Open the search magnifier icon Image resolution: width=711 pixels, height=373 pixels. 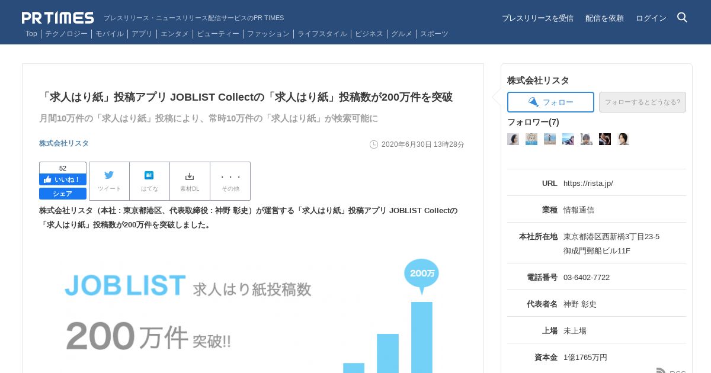coord(682,17)
